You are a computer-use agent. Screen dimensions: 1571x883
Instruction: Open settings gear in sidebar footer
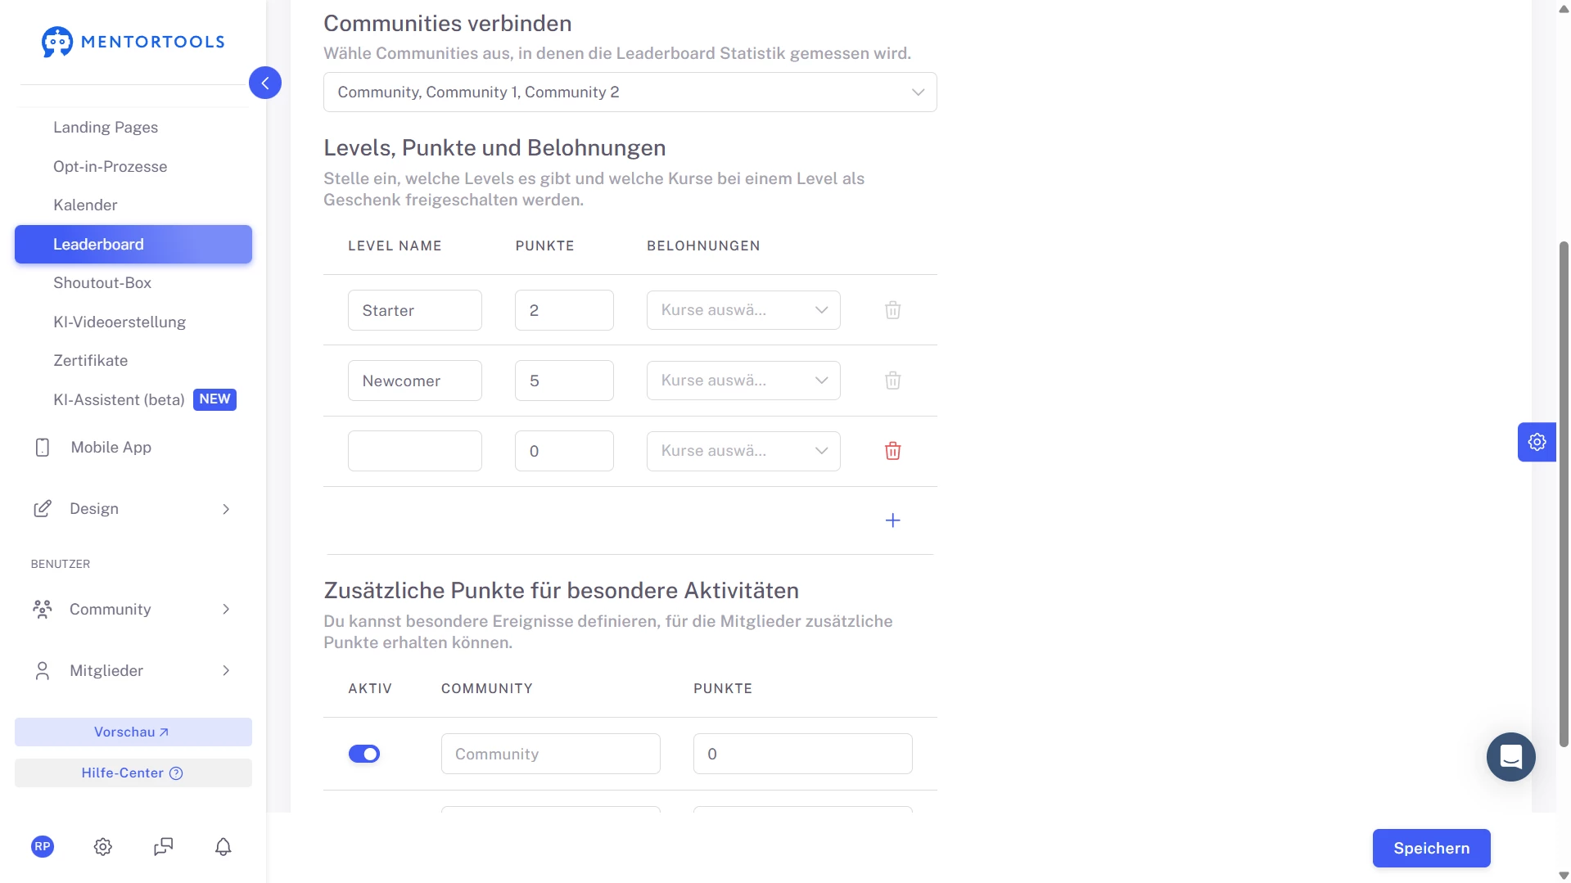click(x=102, y=847)
